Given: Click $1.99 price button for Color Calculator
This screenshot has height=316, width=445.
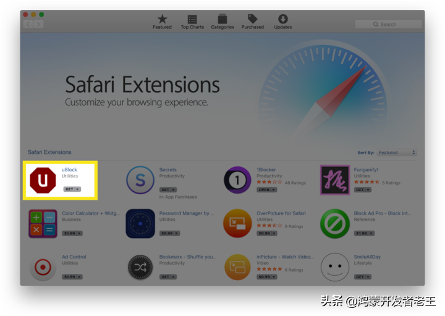Looking at the screenshot, I should coord(72,233).
